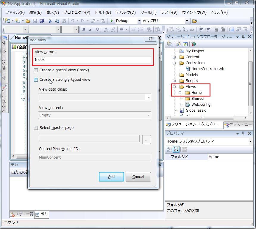Click the Undo toolbar icon
This screenshot has width=256, height=229.
pyautogui.click(x=71, y=21)
